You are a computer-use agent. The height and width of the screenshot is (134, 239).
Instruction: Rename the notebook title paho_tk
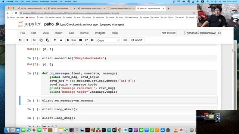(52, 24)
